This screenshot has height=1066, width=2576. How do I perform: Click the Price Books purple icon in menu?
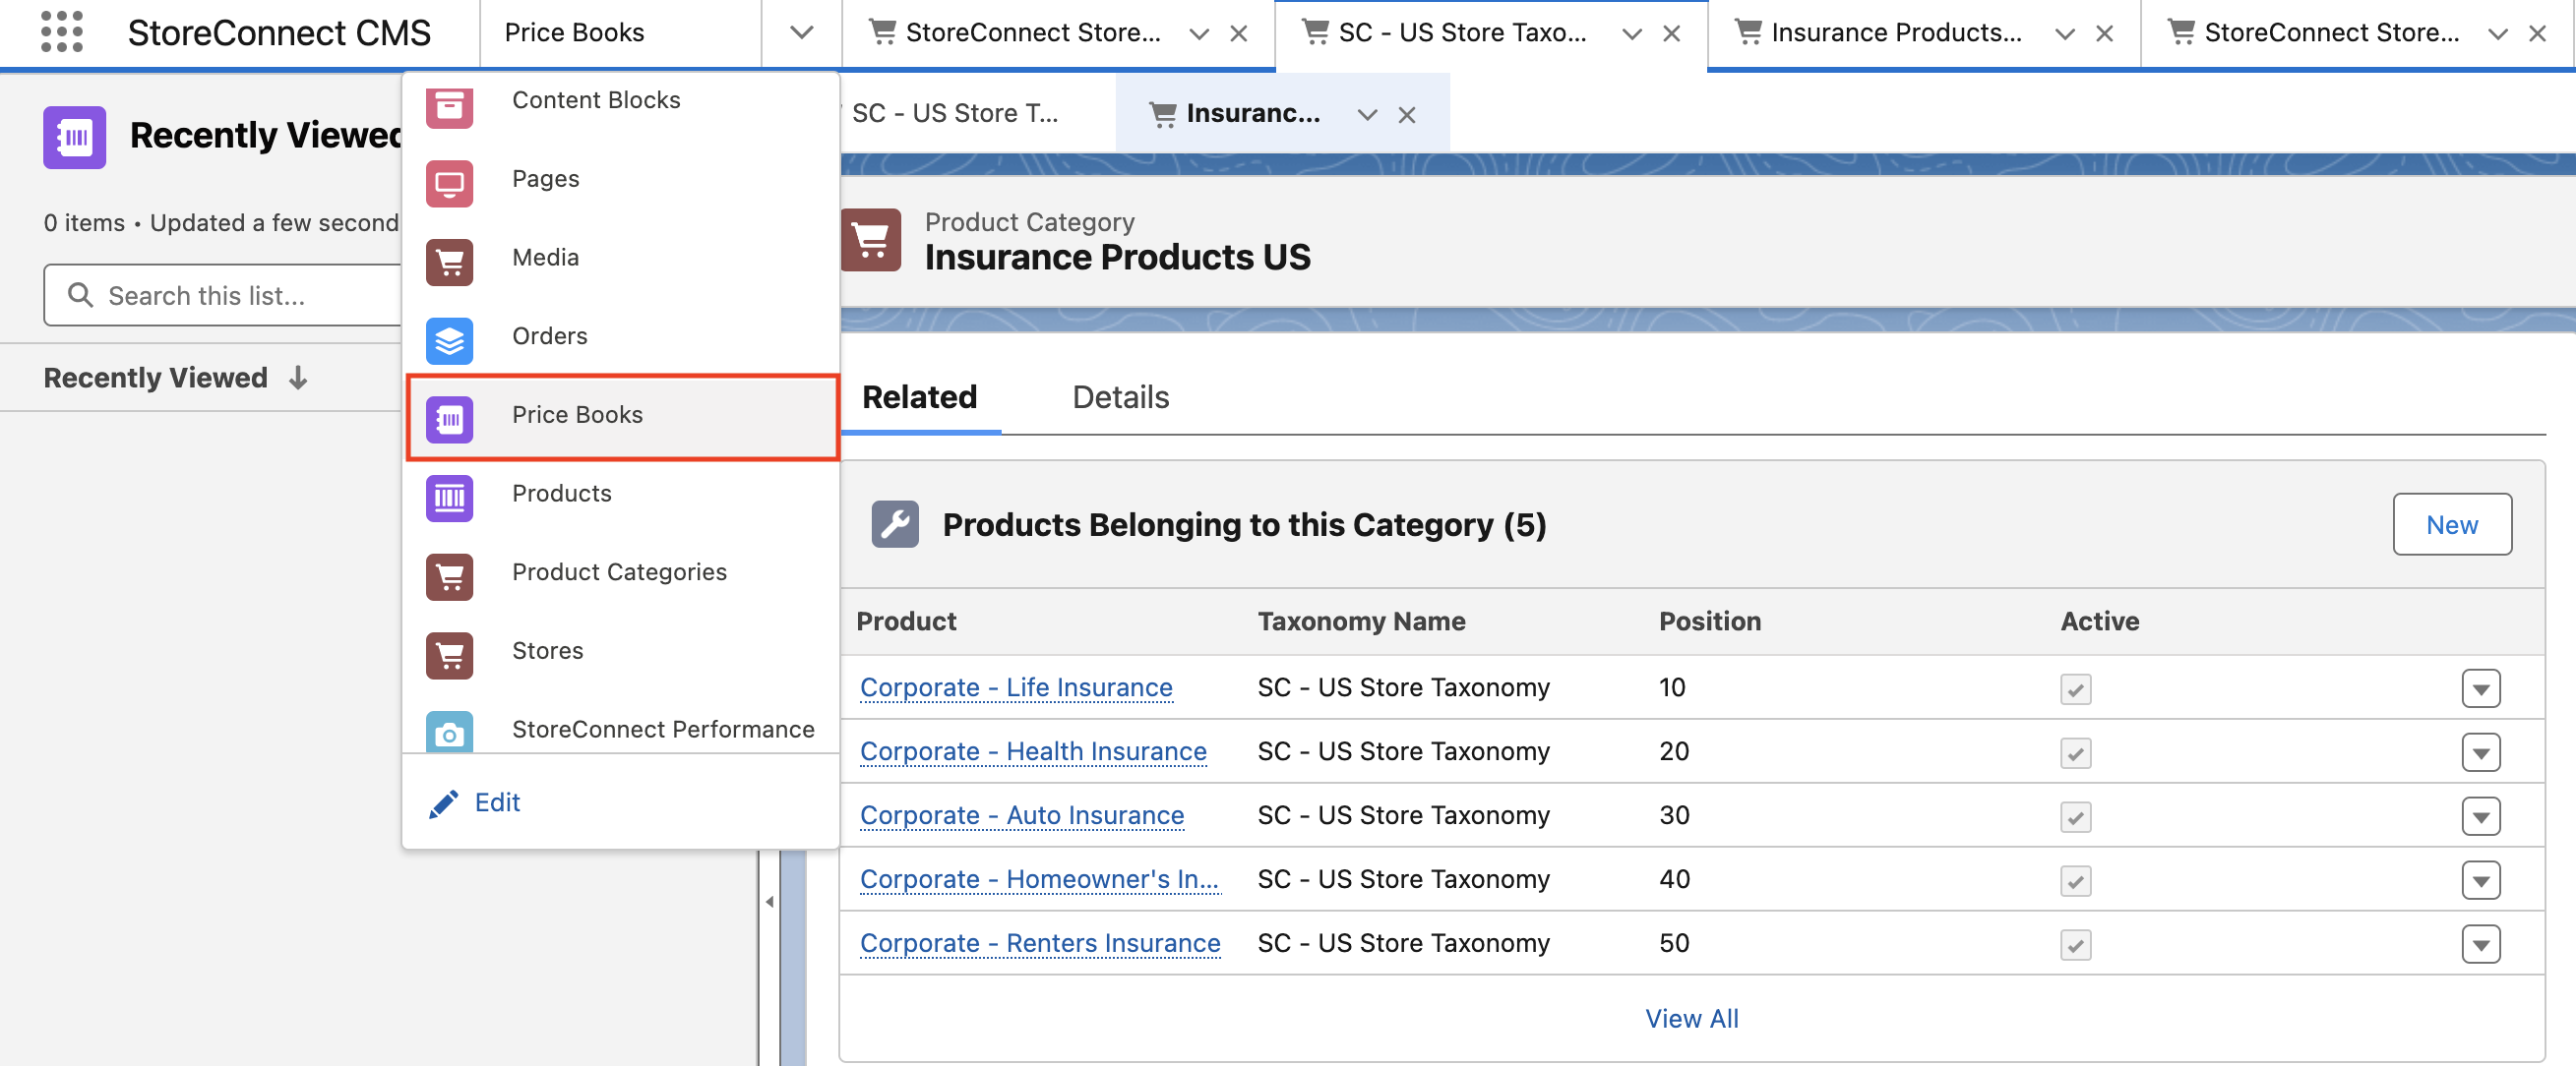(x=449, y=420)
